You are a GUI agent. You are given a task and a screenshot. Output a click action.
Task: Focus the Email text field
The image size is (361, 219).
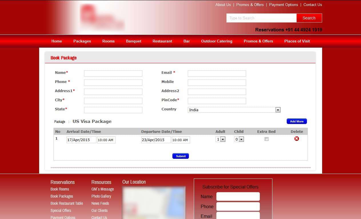coord(217,74)
